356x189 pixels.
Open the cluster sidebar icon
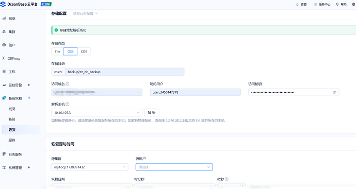(4, 31)
